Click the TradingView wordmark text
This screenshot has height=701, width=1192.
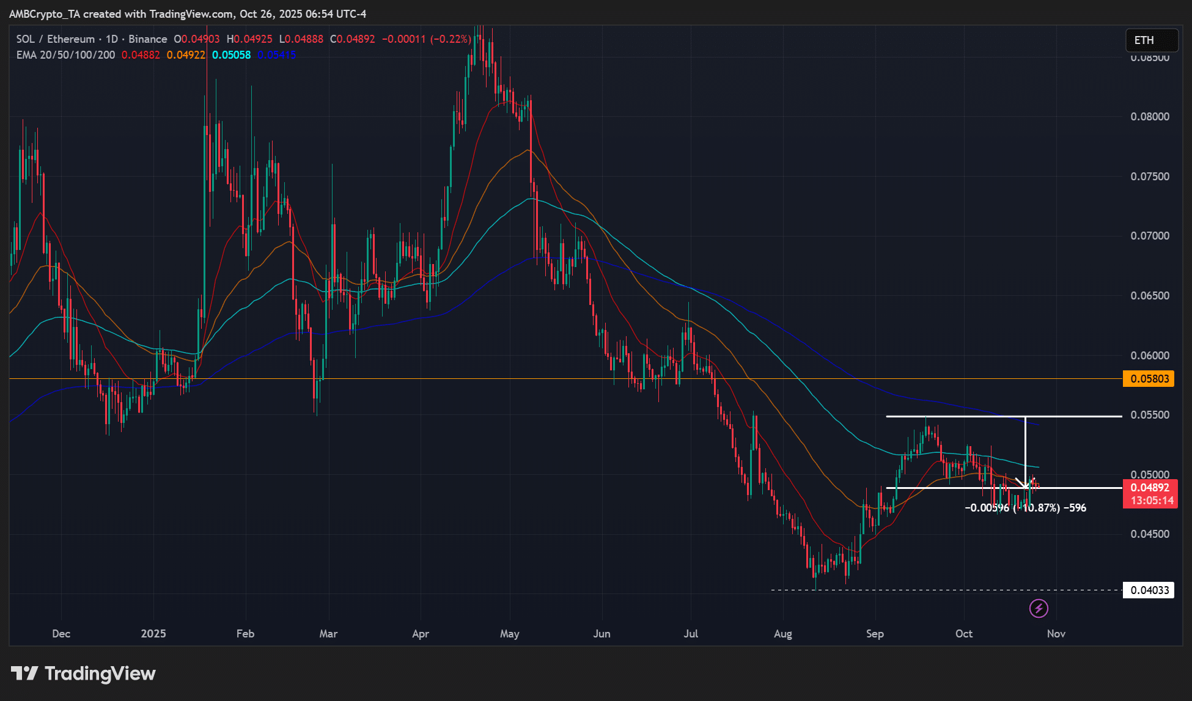(x=100, y=673)
